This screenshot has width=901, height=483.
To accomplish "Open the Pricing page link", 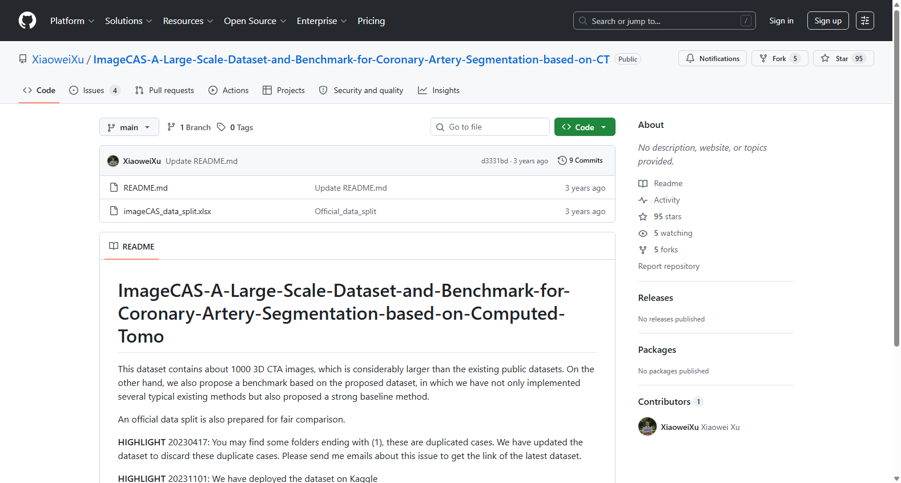I will [371, 21].
